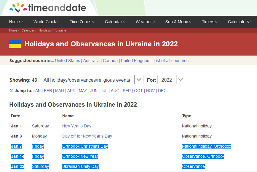Go to Holidays breadcrumb
This screenshot has height=172, width=257.
tap(45, 30)
